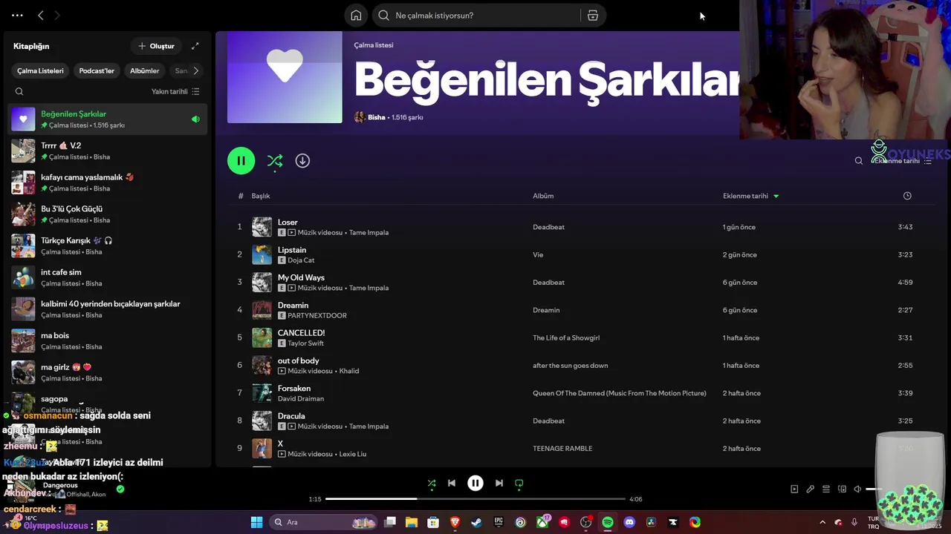The image size is (951, 534).
Task: Click the Bisha profile link under the title
Action: (376, 117)
